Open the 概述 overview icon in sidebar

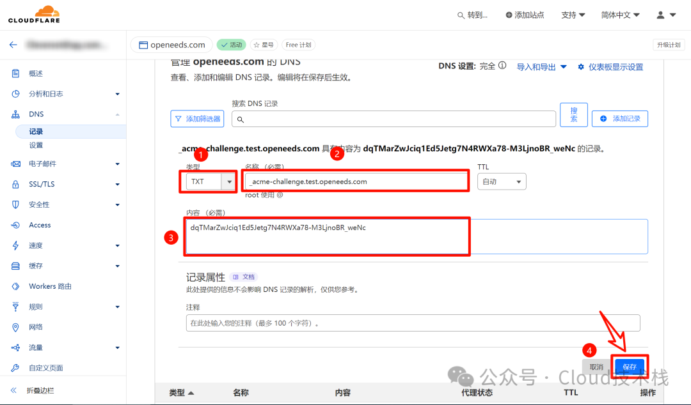click(x=15, y=73)
